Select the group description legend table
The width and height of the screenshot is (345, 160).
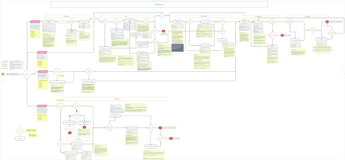(x=13, y=65)
